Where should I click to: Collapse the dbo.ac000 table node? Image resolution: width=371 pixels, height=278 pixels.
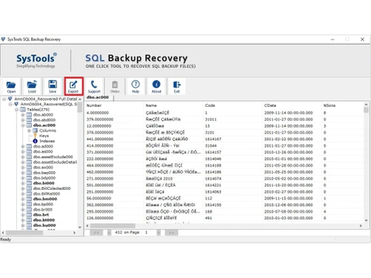23,125
